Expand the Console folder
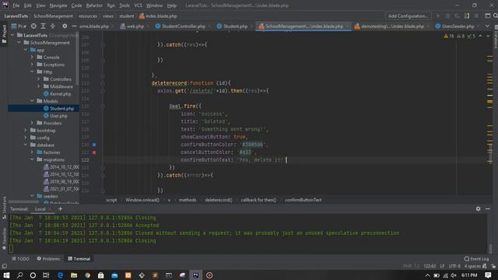Image resolution: width=498 pixels, height=280 pixels. click(x=32, y=57)
